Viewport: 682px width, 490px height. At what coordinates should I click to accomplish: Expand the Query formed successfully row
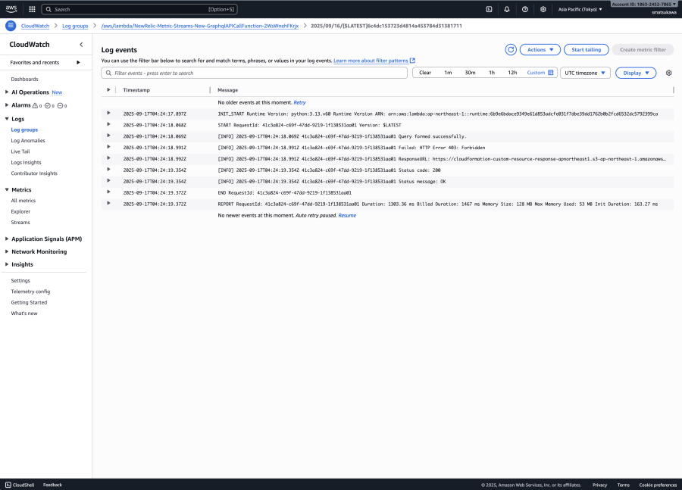[108, 136]
